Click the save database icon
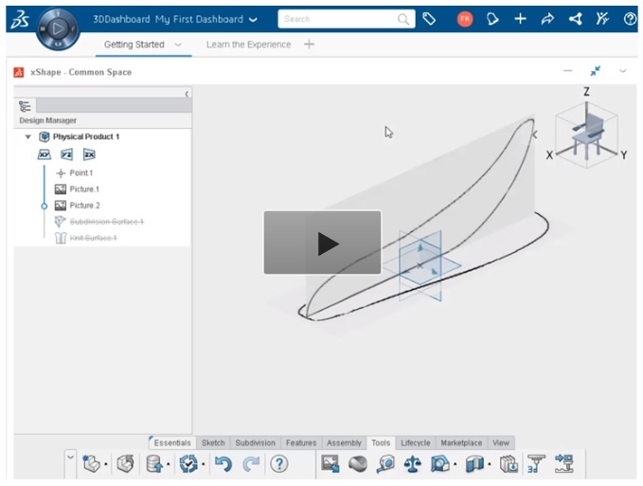This screenshot has height=486, width=643. 154,464
